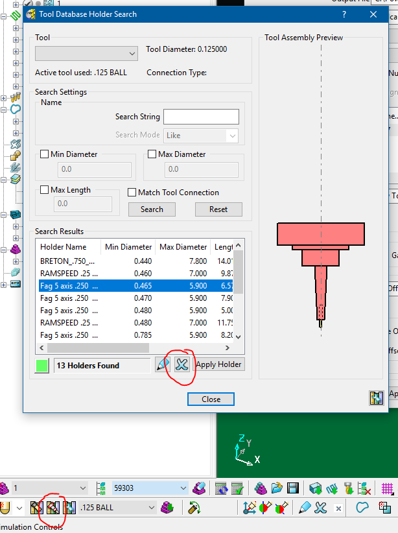Select the Boundaries node icon in tree

point(16,110)
